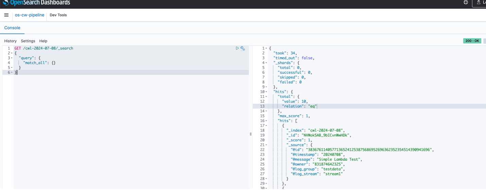Screen dimensions: 486x190
Task: Collapse the query fold at request line 3
Action: pyautogui.click(x=12, y=58)
